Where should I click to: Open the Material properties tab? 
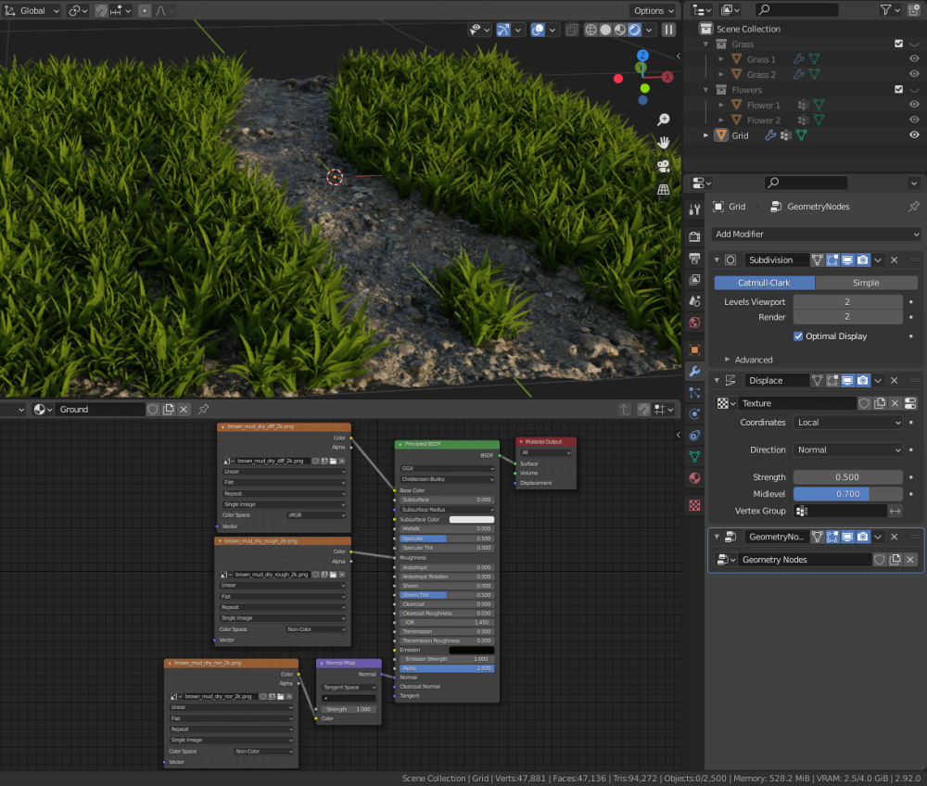coord(694,478)
